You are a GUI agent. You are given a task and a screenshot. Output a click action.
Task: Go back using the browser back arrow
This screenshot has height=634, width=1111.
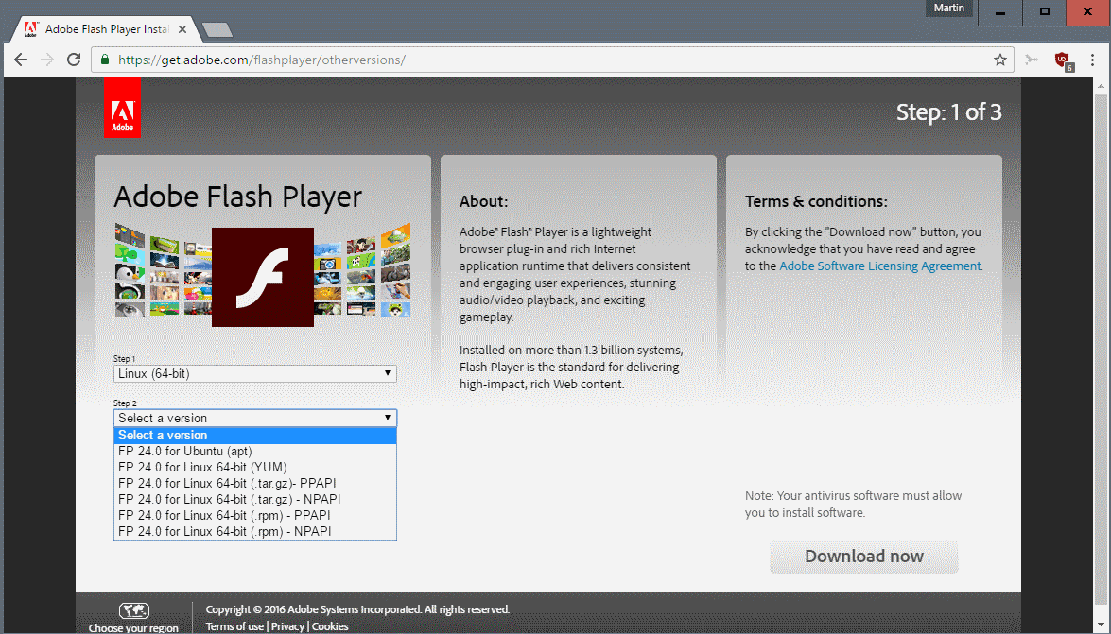pyautogui.click(x=21, y=59)
